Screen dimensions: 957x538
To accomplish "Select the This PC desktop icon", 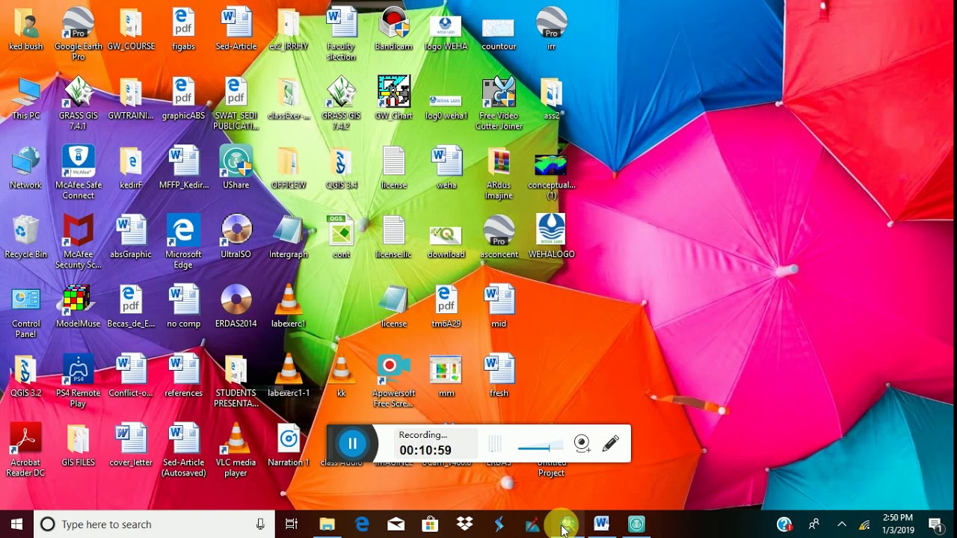I will coord(26,99).
